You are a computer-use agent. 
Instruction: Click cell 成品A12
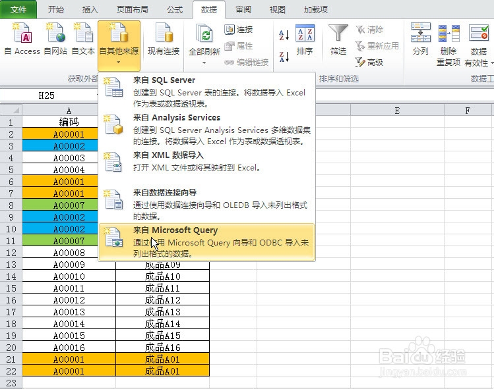click(162, 300)
